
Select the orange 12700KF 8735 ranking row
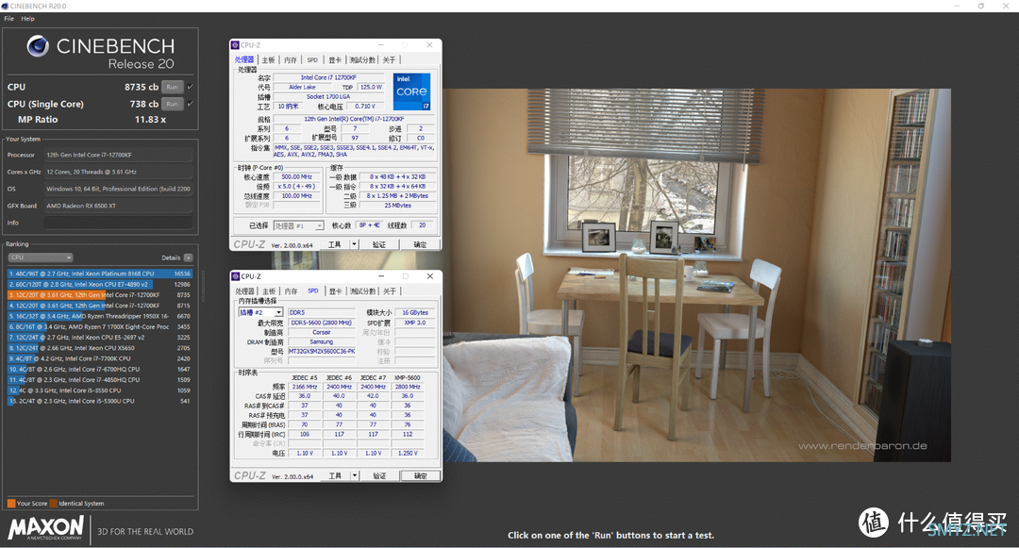tap(100, 295)
